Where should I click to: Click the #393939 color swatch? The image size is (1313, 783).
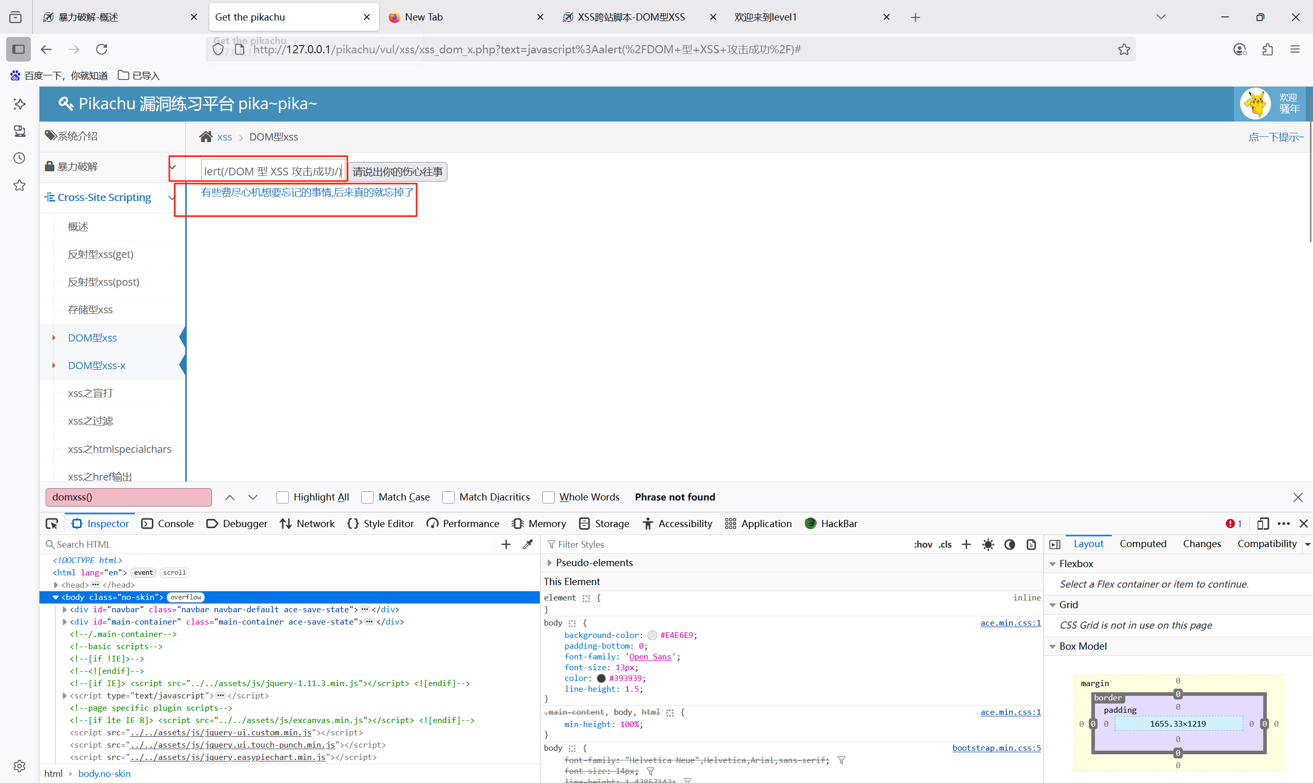click(601, 678)
